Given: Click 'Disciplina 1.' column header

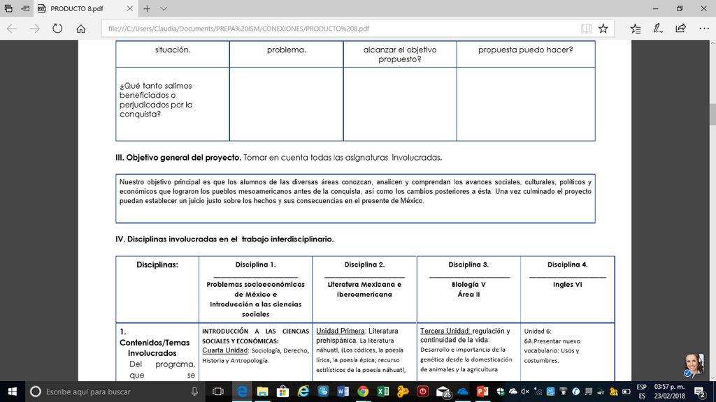Looking at the screenshot, I should [256, 265].
